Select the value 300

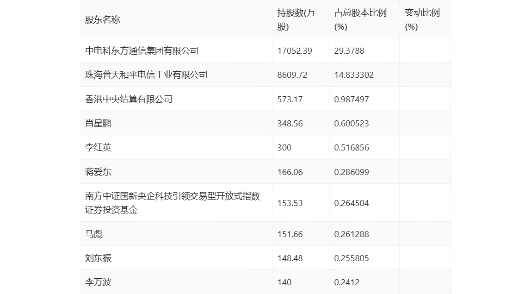284,148
